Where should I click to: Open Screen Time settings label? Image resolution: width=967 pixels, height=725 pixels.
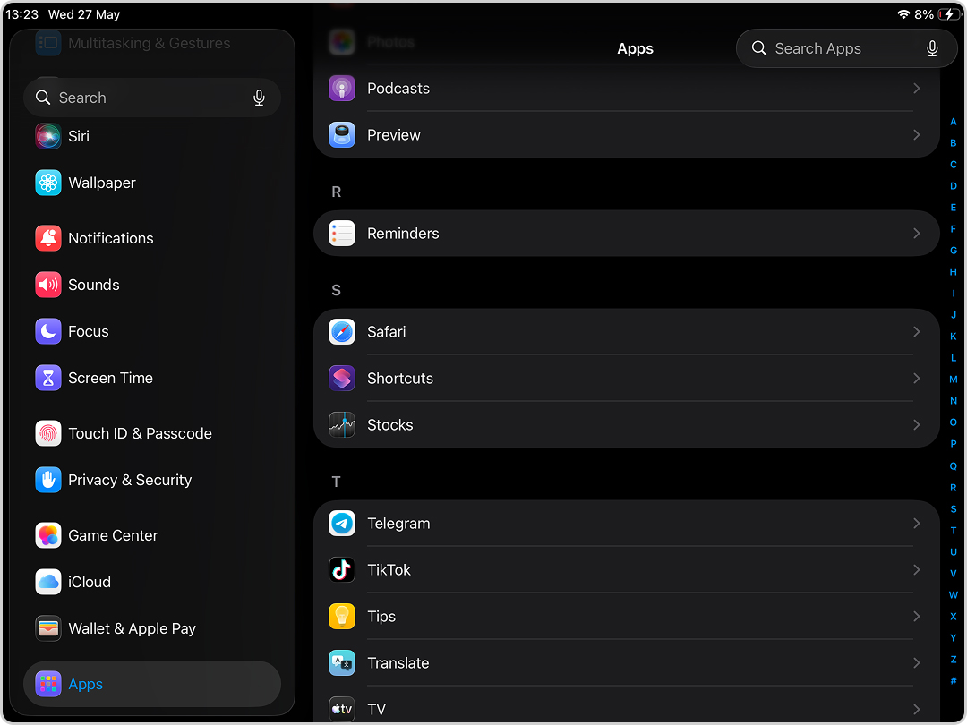pos(110,378)
